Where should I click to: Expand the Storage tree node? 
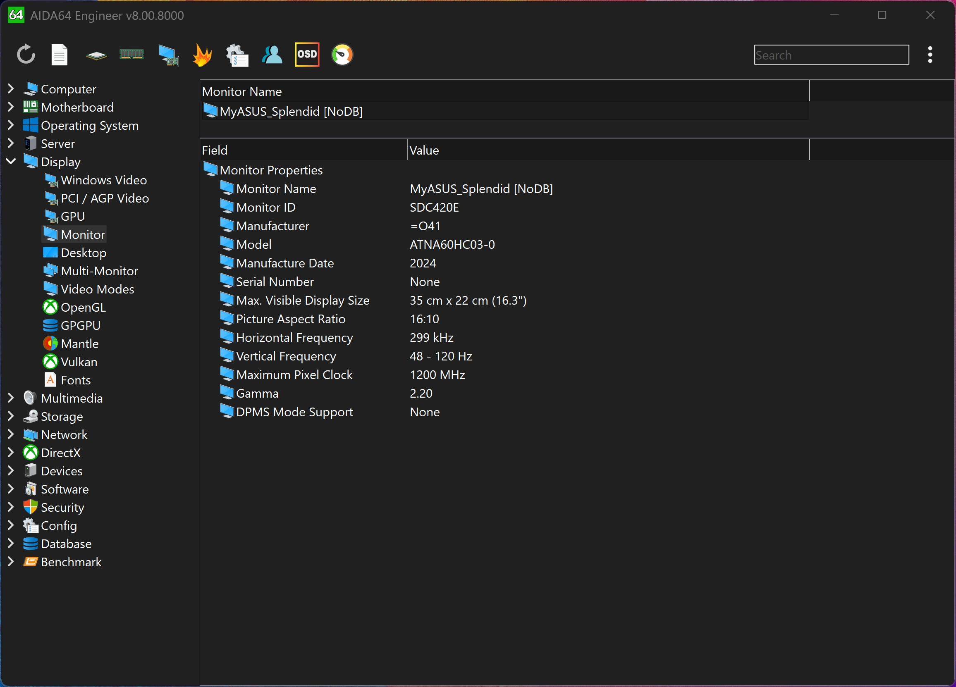tap(11, 416)
